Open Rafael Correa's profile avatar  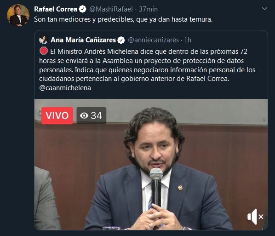(x=18, y=16)
